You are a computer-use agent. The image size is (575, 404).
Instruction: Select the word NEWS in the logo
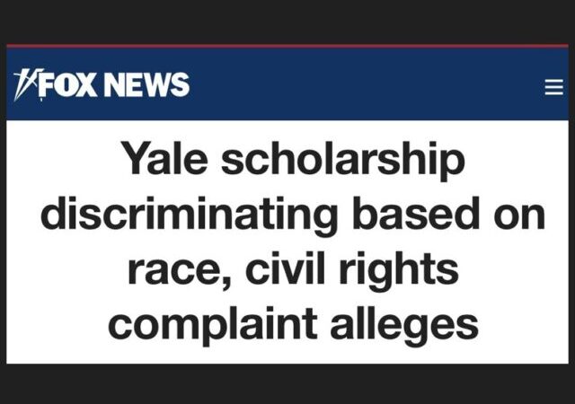pyautogui.click(x=146, y=84)
